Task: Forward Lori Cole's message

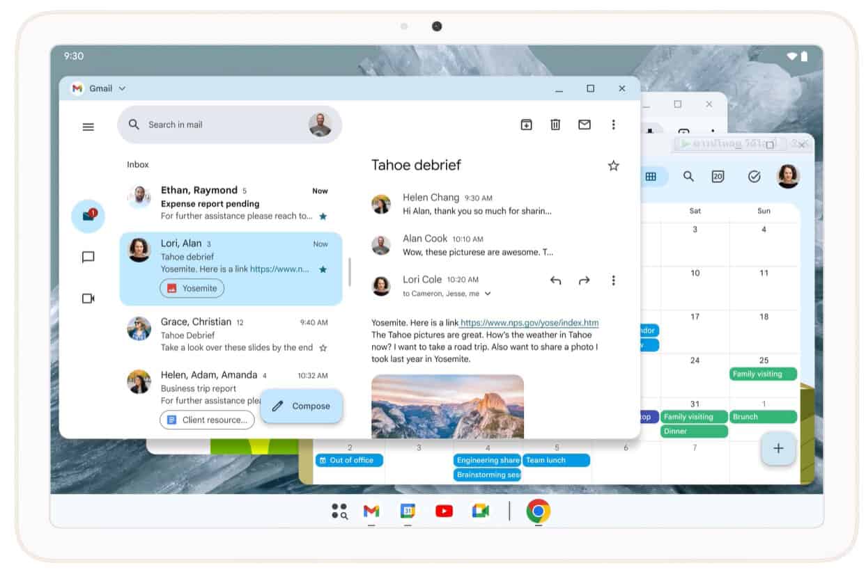Action: pos(584,280)
